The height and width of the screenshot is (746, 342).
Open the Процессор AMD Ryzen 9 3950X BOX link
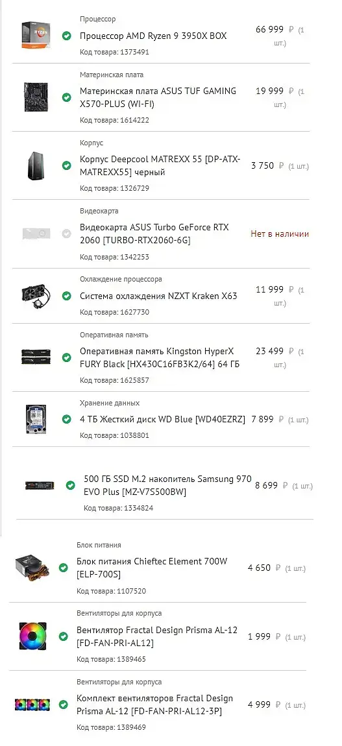coord(153,36)
